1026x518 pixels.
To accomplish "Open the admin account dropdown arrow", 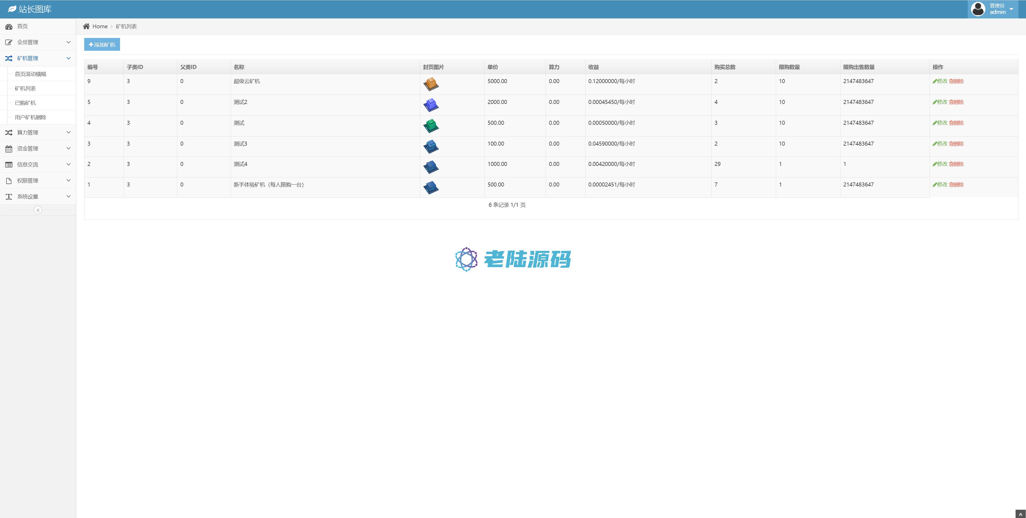I will [x=1011, y=9].
